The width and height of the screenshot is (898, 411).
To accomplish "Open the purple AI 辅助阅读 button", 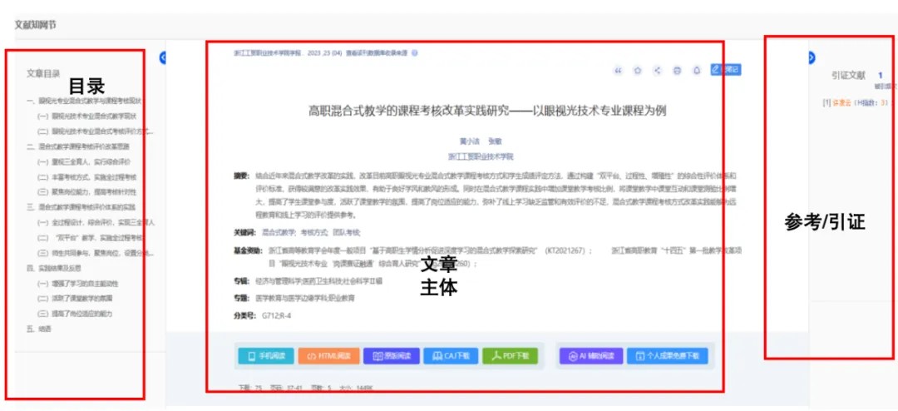I will tap(590, 356).
